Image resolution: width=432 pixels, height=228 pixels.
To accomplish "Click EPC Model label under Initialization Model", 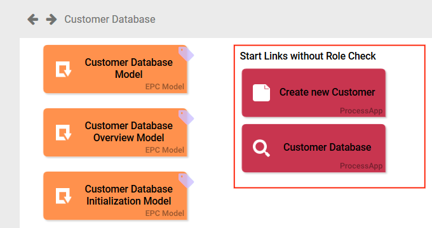I will pos(165,213).
